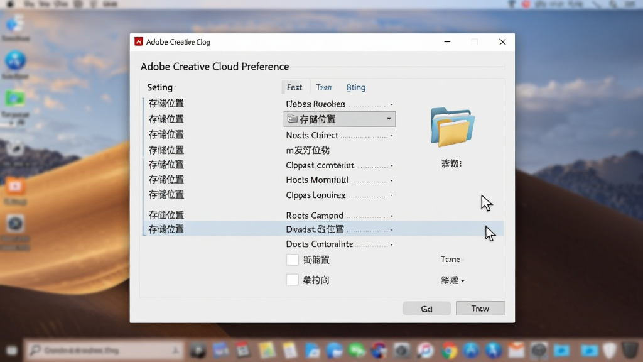643x362 pixels.
Task: Click the "Clppast.ccmterlut" row
Action: pyautogui.click(x=339, y=165)
